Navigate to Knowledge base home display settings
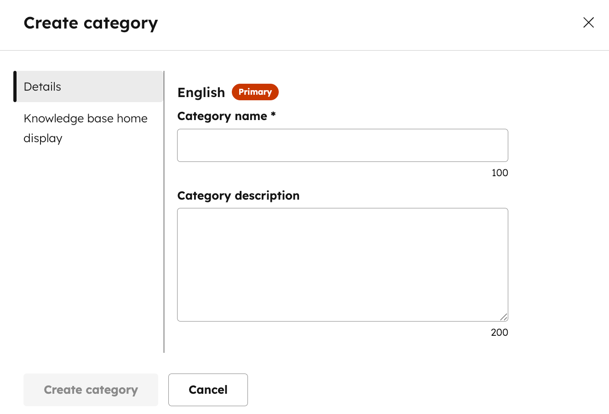The image size is (609, 414). coord(86,128)
